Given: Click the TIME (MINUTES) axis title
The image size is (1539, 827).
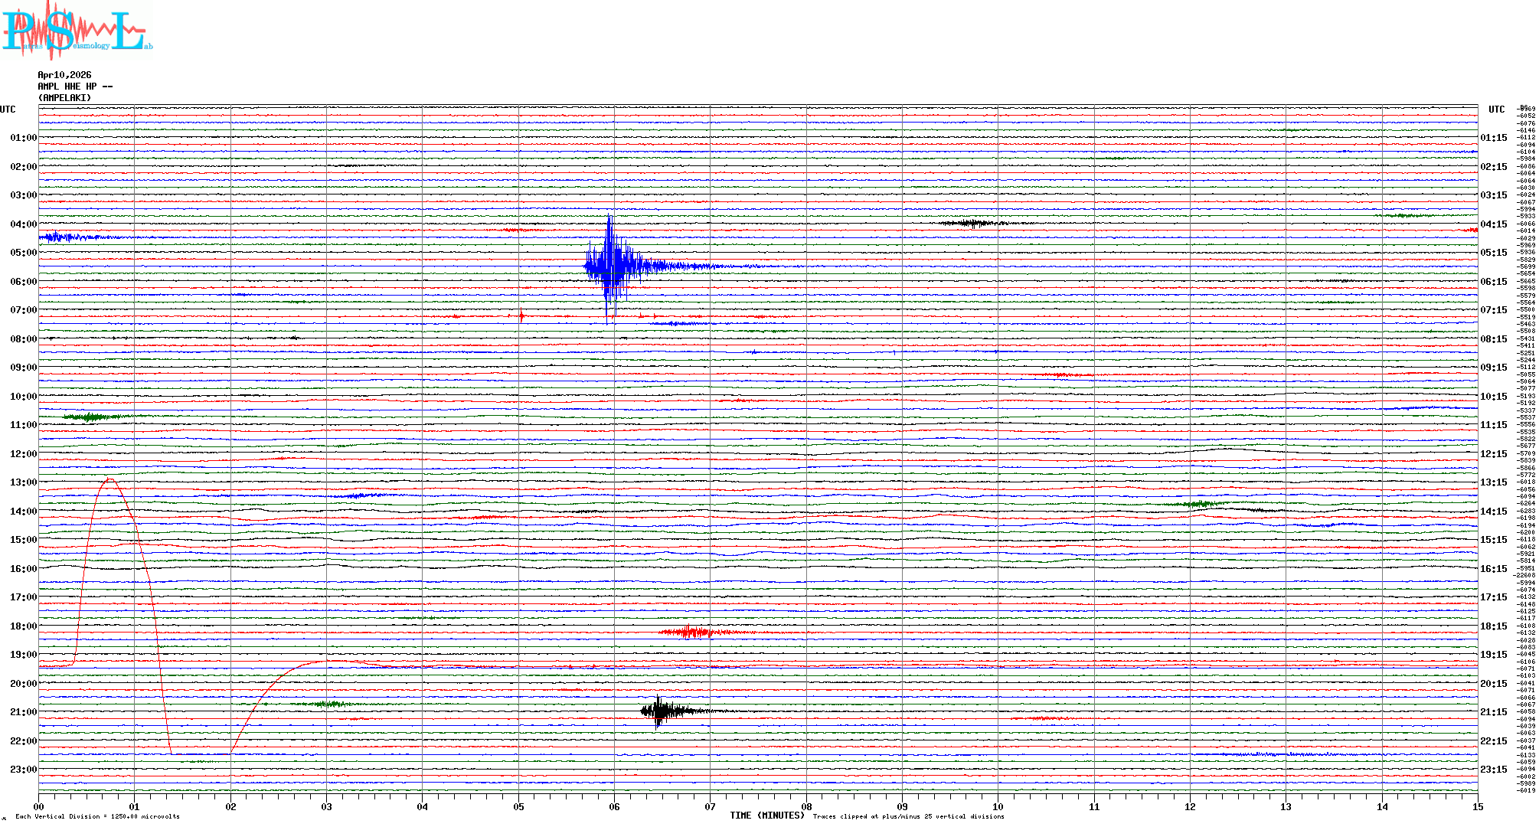Looking at the screenshot, I should 767,816.
